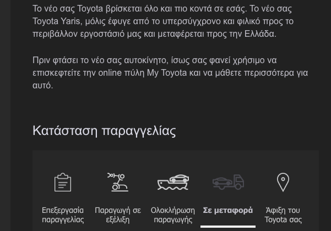Screen dimensions: 331x231
Task: Select the 'Παραγωγή σε εξέλιξη' step label
Action: [x=118, y=215]
